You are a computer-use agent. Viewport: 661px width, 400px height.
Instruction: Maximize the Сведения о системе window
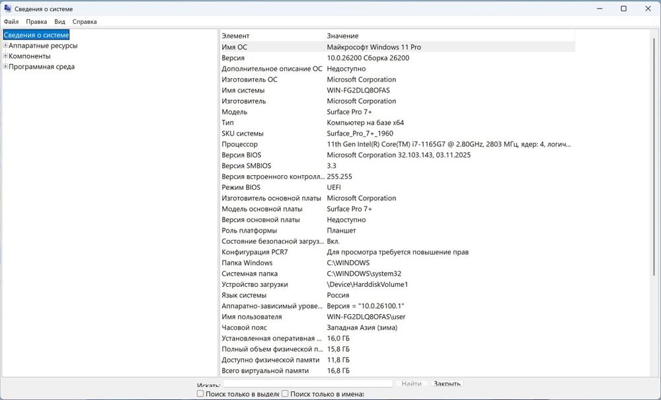[624, 9]
